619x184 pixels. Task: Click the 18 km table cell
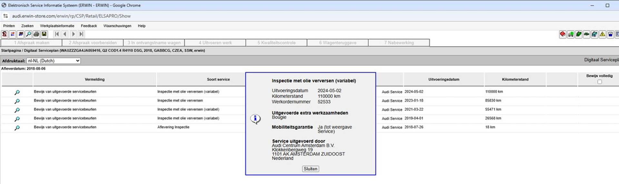pos(490,127)
